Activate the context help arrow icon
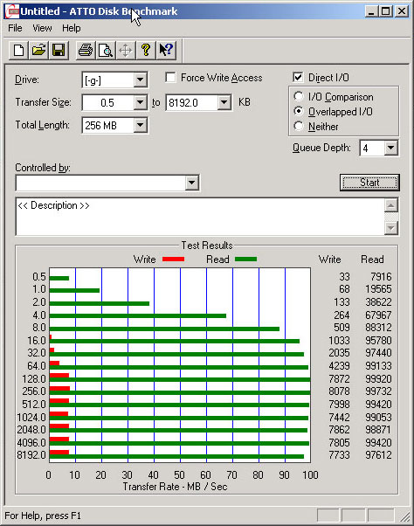 click(166, 51)
